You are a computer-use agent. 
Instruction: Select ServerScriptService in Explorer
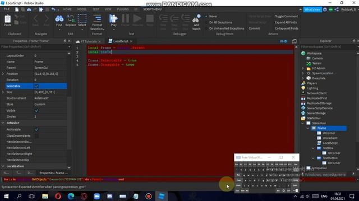coord(320,108)
